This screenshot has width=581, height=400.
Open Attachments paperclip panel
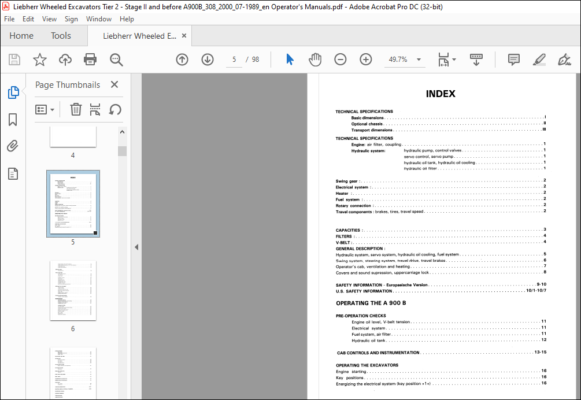13,146
